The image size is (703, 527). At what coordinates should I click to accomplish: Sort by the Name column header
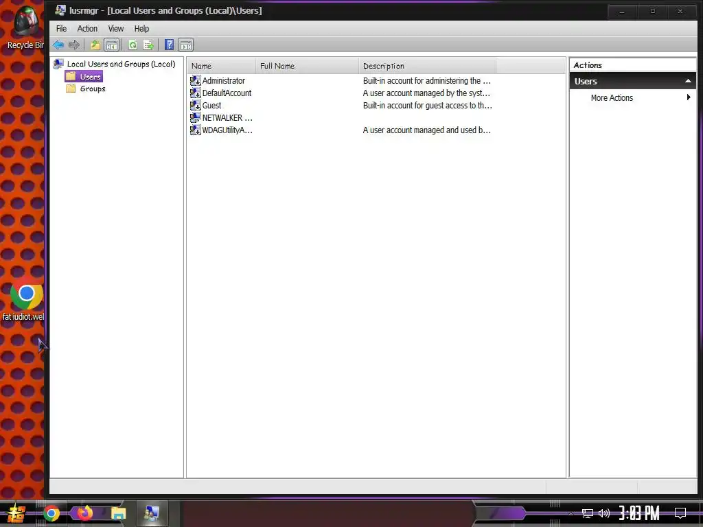coord(222,66)
